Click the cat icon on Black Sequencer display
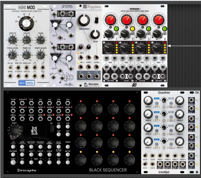The width and height of the screenshot is (201, 178). coord(34,130)
